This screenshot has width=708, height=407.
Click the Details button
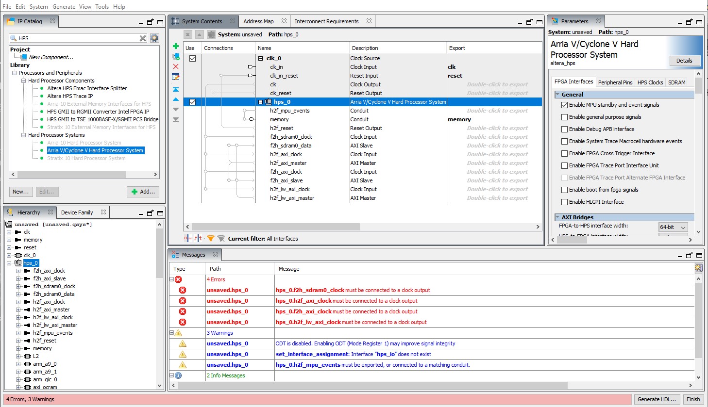tap(684, 61)
